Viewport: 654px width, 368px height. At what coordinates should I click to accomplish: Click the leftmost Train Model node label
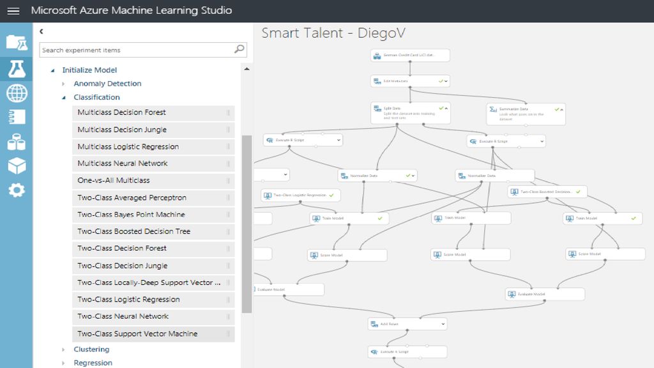coord(333,218)
